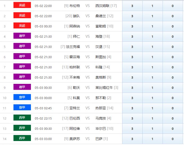The width and height of the screenshot is (184, 145).
Task: Open team 布伦特
Action: (x=75, y=6)
